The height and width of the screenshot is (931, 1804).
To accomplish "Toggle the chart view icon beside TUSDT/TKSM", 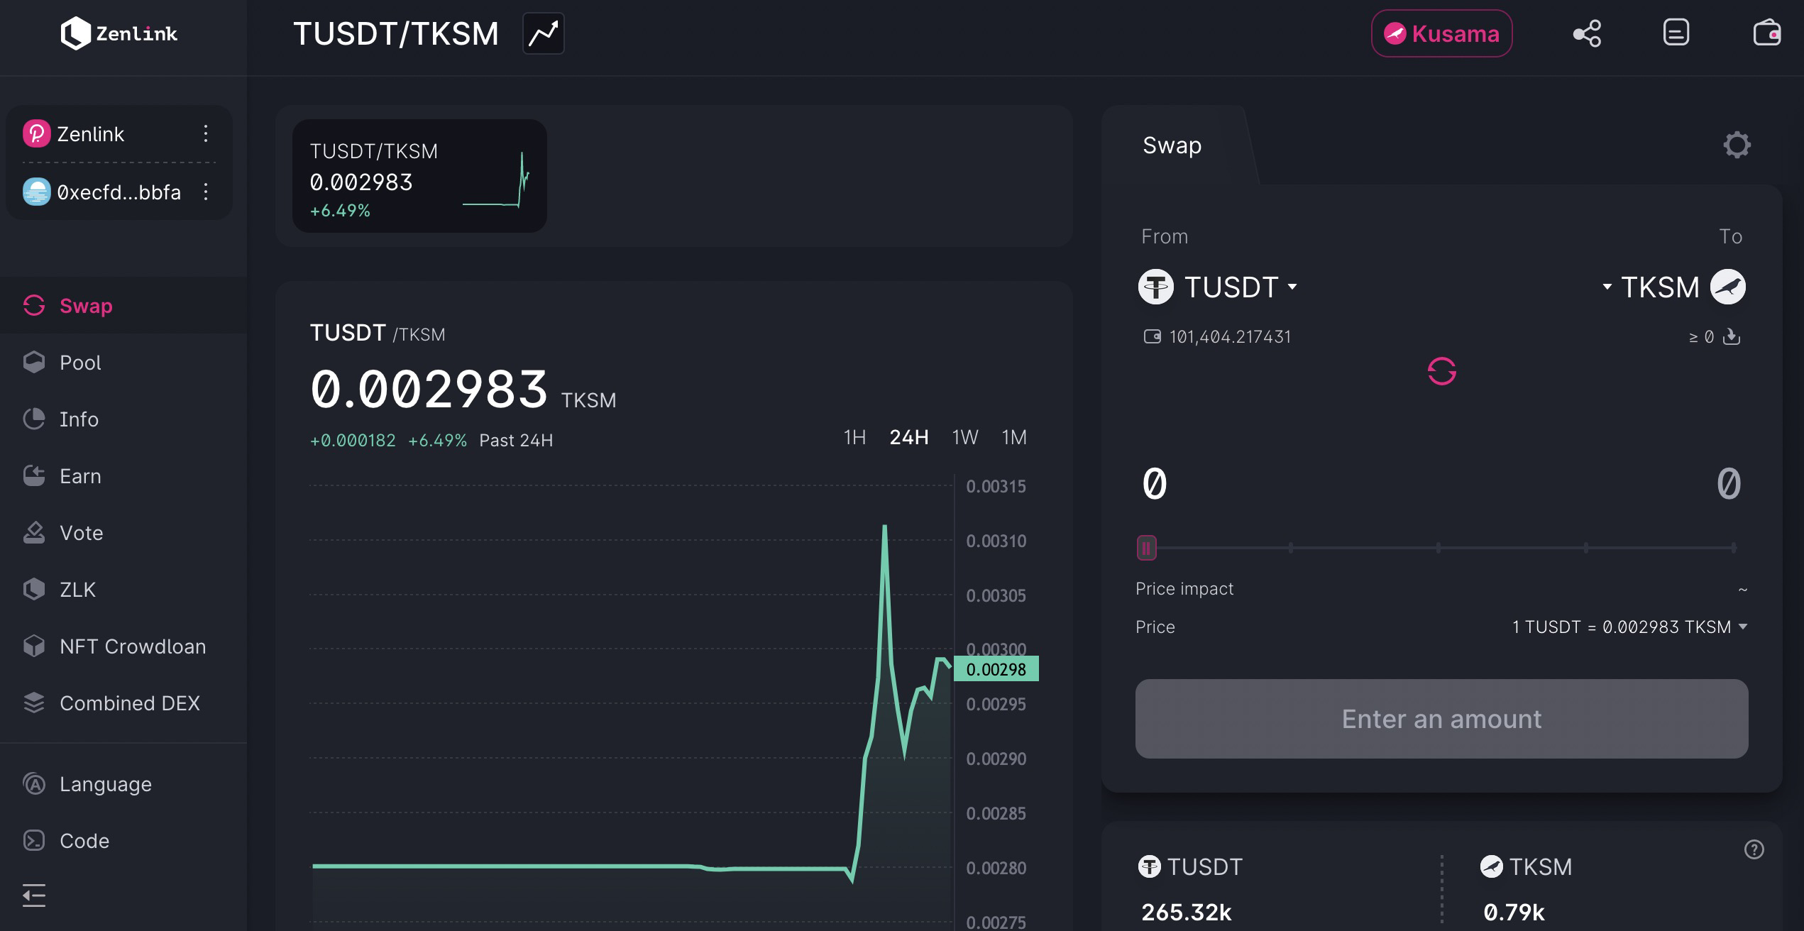I will click(544, 33).
